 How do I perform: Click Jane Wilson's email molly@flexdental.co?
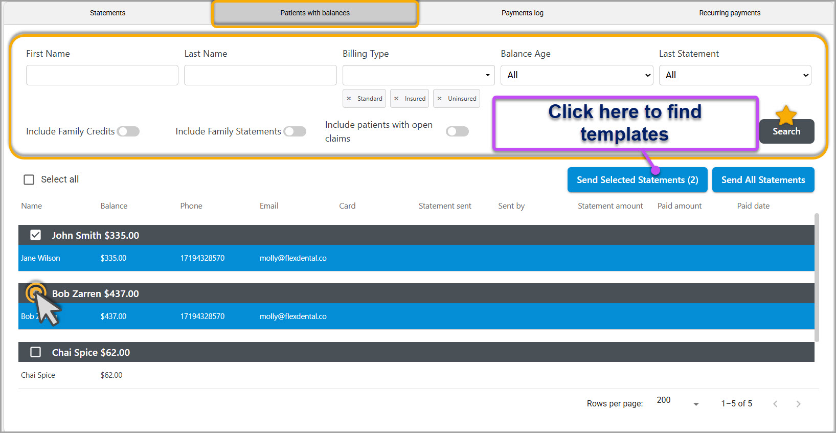point(293,258)
